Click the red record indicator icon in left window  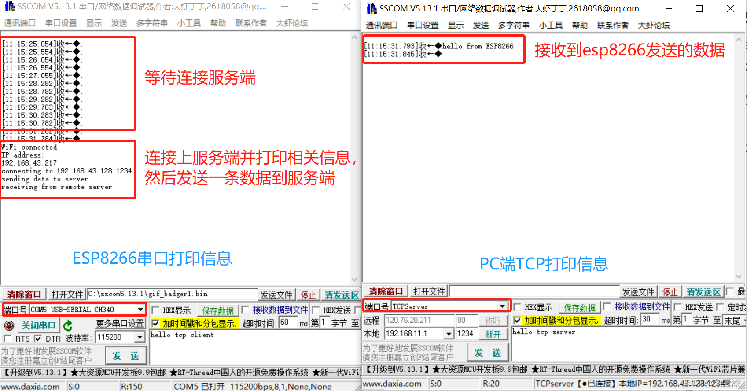(x=9, y=326)
